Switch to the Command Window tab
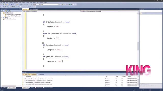The height and width of the screenshot is (91, 163). (48, 88)
